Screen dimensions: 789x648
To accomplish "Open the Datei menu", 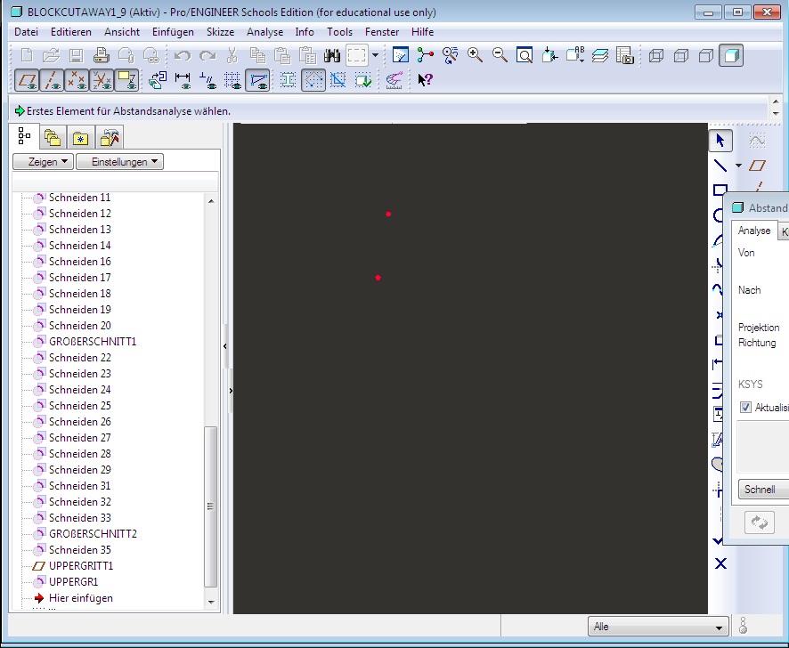I will click(26, 32).
